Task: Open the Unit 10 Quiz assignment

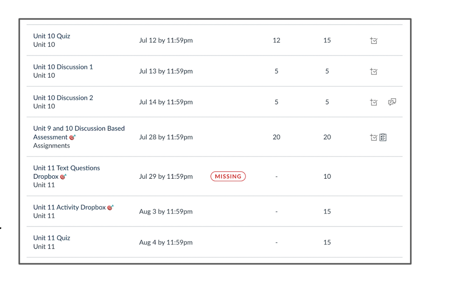Action: pyautogui.click(x=51, y=36)
